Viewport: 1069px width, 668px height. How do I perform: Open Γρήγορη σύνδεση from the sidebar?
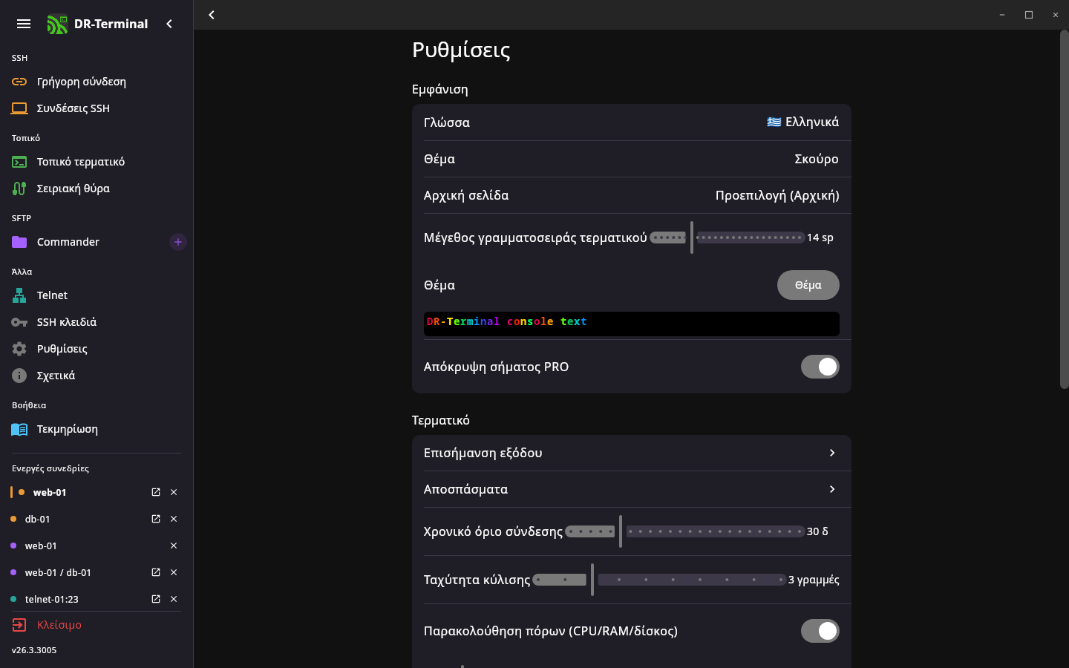97,82
